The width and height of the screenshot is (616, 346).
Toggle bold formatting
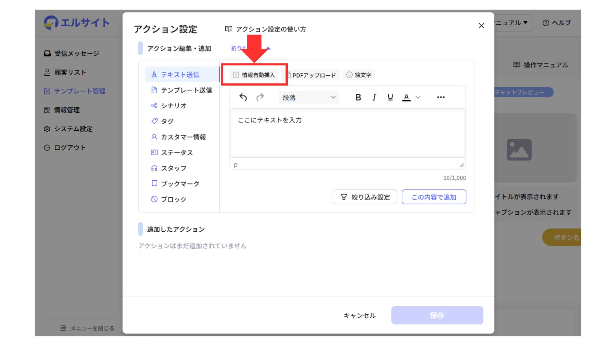point(358,97)
